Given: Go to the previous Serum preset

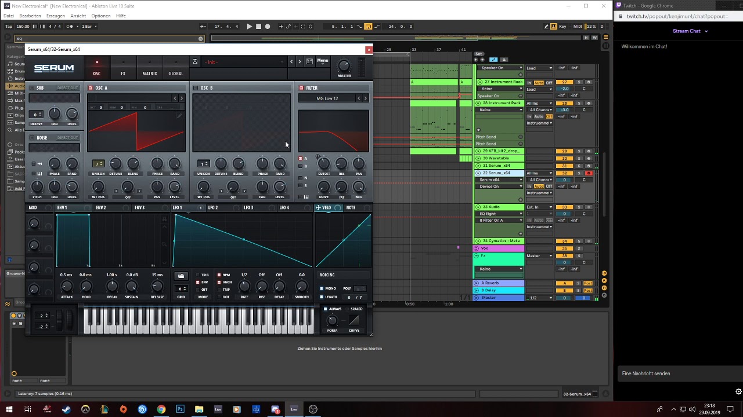Looking at the screenshot, I should pyautogui.click(x=291, y=61).
